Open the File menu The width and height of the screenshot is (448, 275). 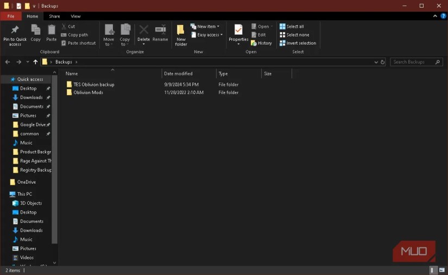coord(11,16)
